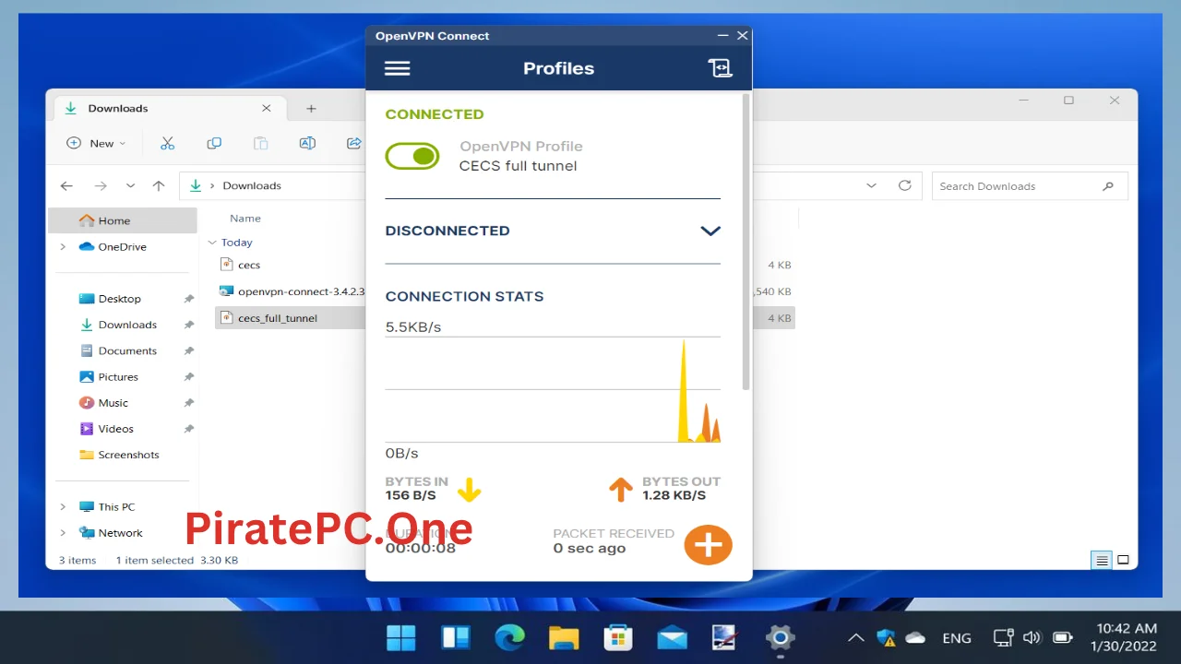Launch Microsoft Edge from taskbar

(509, 637)
